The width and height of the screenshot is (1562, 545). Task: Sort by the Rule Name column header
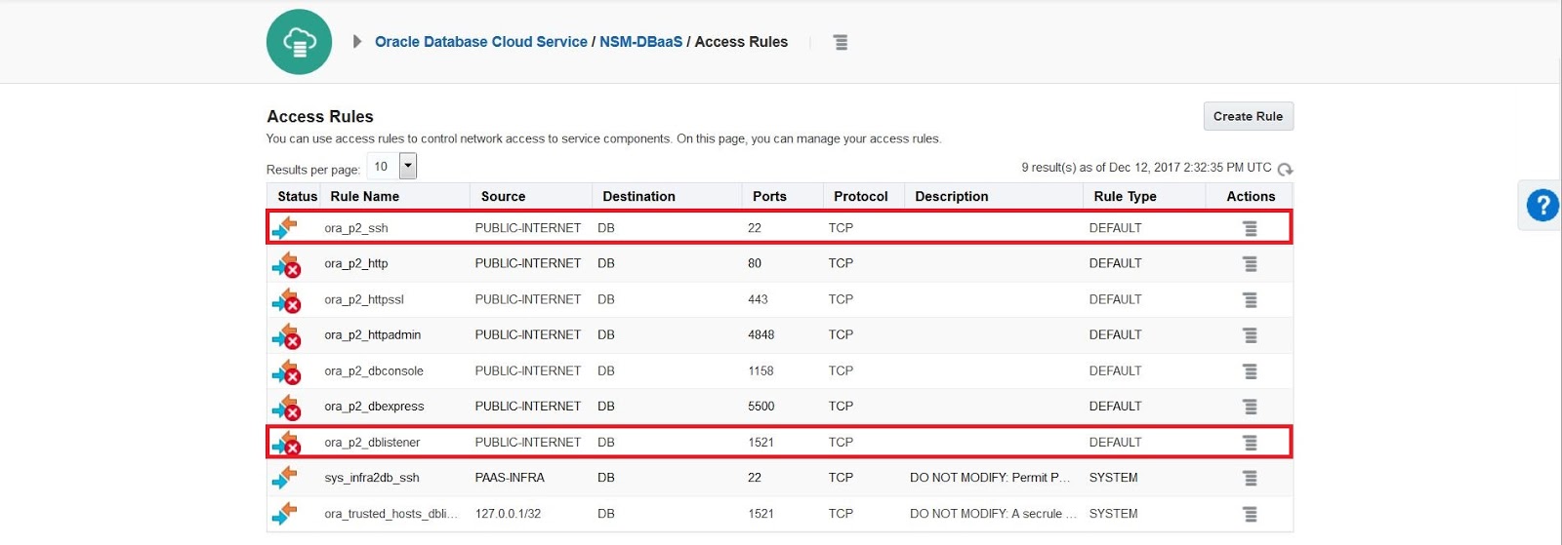click(x=364, y=196)
